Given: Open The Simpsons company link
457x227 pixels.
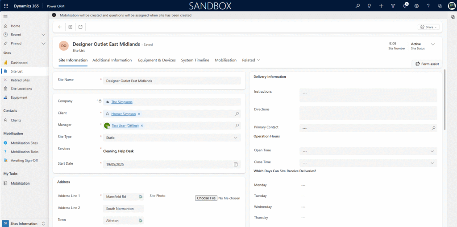Looking at the screenshot, I should click(121, 102).
